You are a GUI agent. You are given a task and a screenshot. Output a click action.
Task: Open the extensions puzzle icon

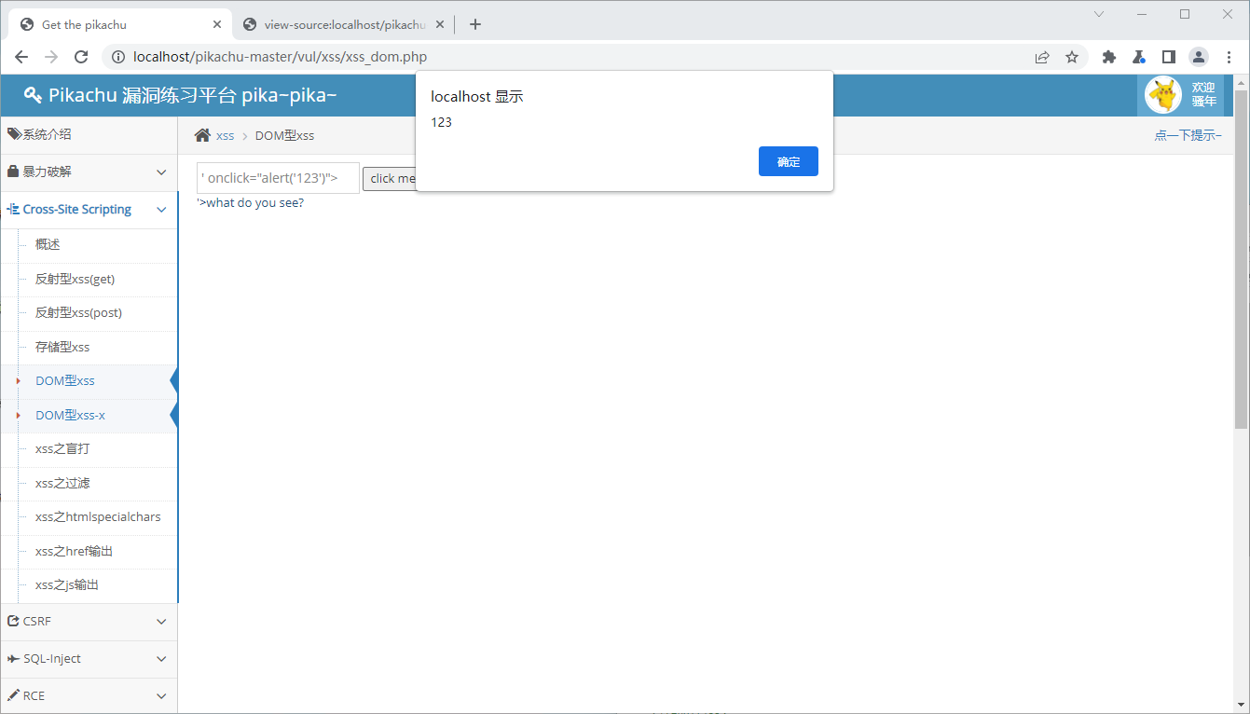point(1108,57)
